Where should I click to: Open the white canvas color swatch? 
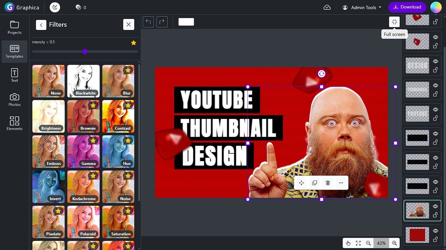(x=186, y=22)
